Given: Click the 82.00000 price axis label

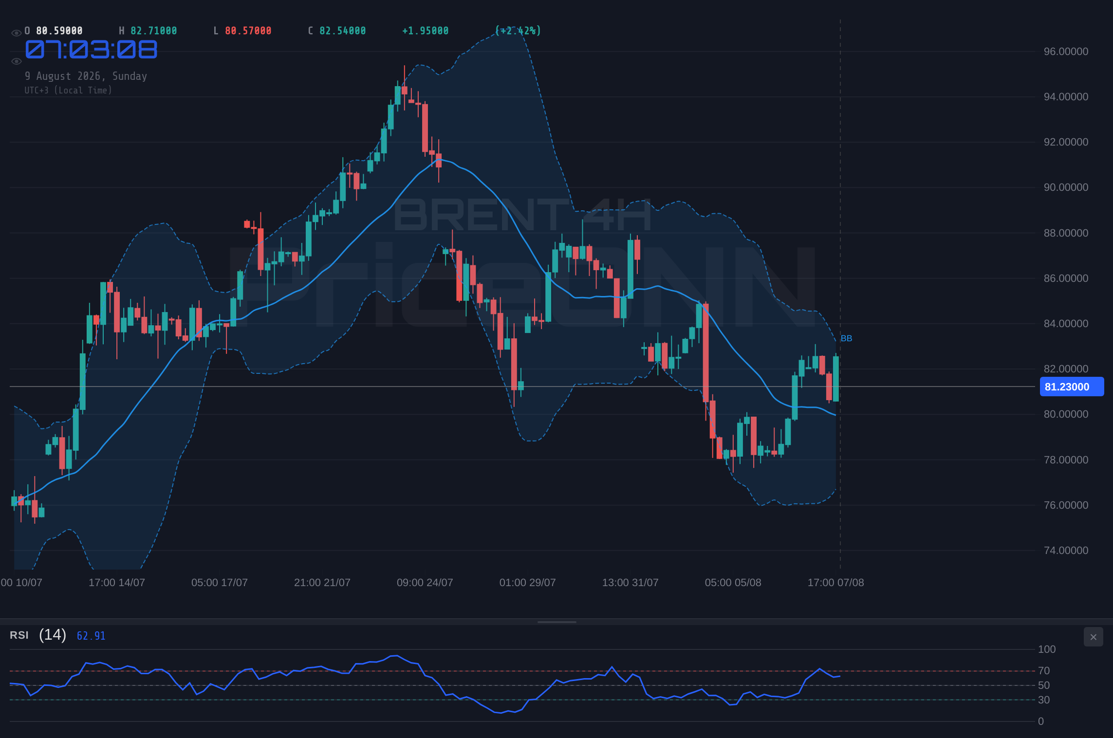Looking at the screenshot, I should coord(1066,369).
